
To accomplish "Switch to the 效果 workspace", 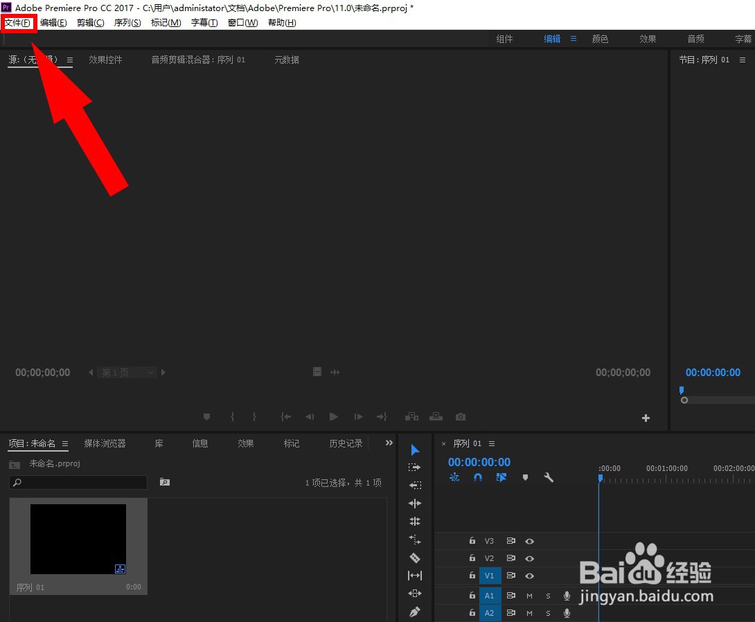I will 648,39.
